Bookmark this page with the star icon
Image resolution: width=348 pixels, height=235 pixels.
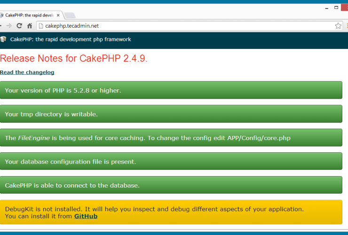tap(338, 26)
